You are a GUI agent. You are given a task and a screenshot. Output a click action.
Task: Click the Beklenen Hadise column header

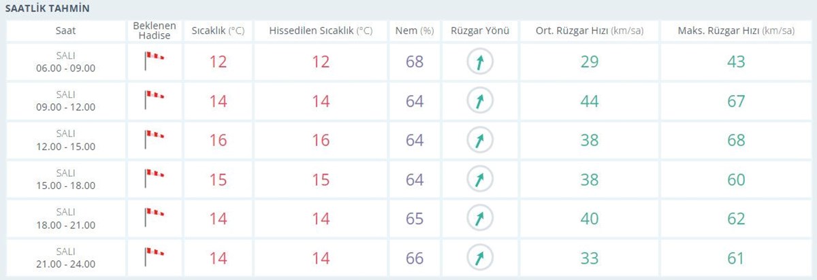tap(155, 31)
